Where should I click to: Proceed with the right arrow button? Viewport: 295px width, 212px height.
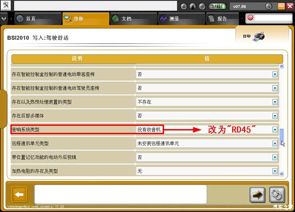click(x=257, y=195)
